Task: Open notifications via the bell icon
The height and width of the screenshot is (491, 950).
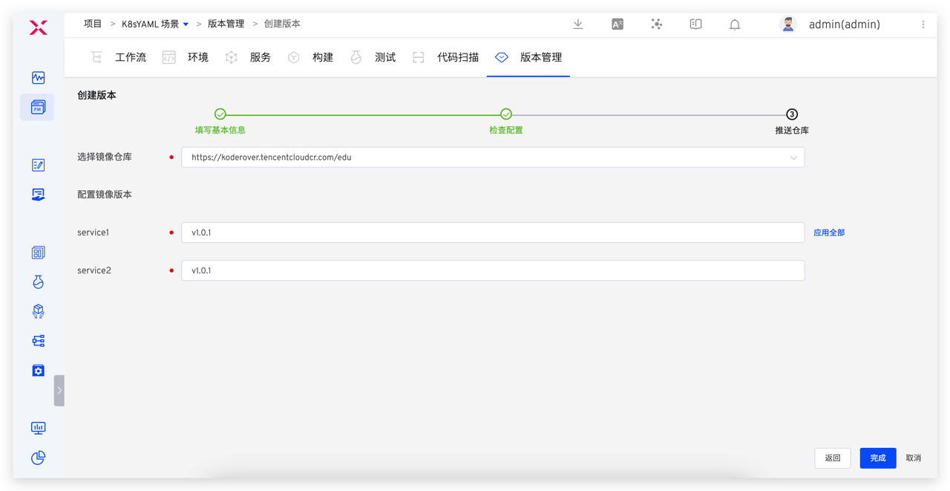Action: click(734, 25)
